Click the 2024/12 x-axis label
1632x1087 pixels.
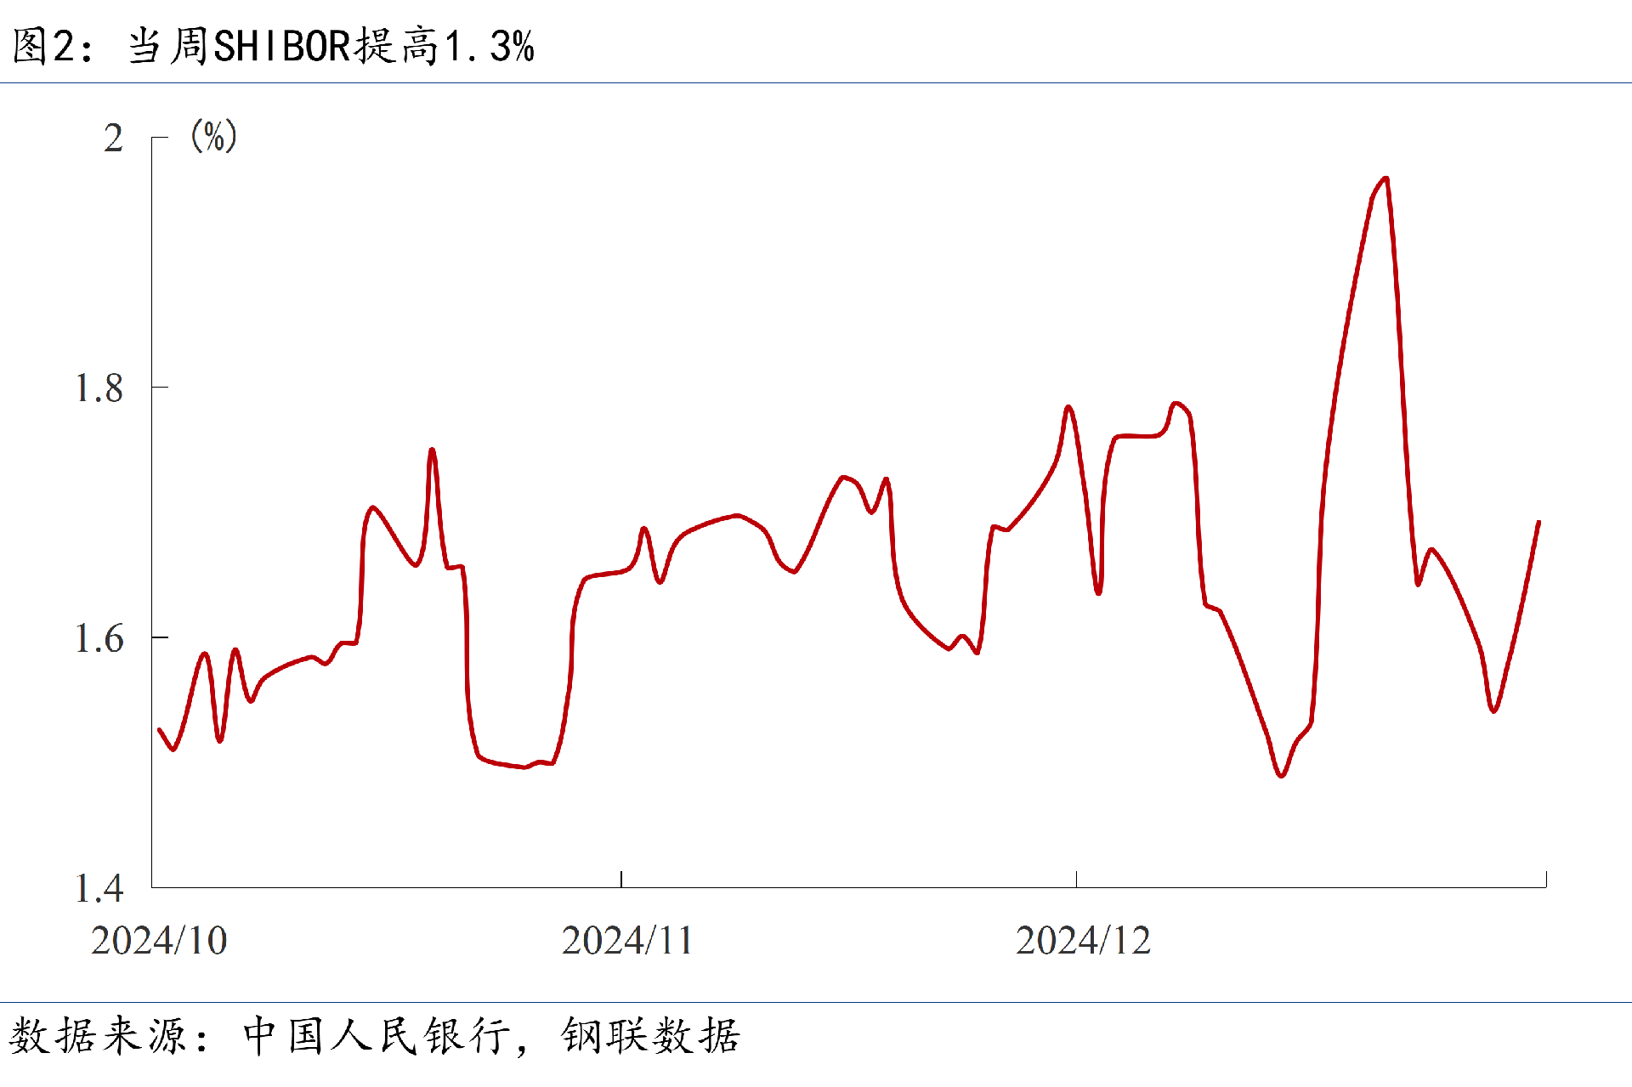coord(1083,941)
